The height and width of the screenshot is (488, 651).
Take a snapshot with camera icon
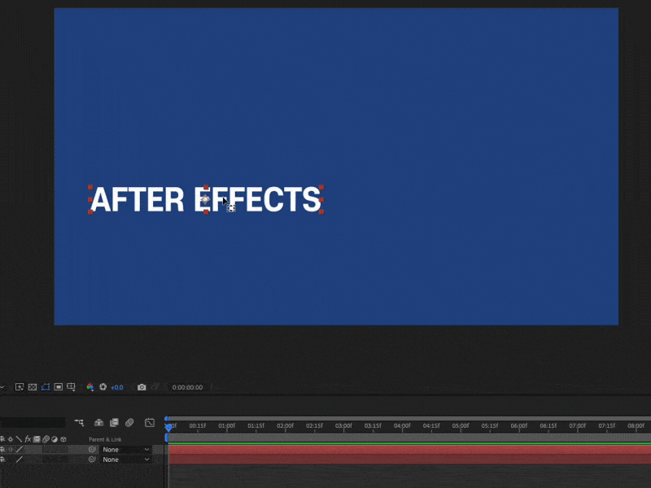pos(142,387)
